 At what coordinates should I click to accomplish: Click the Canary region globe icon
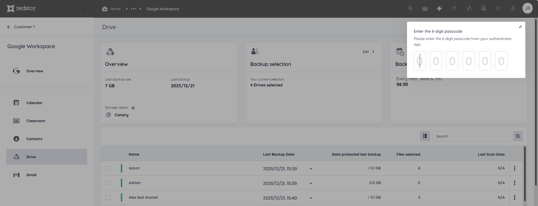click(108, 115)
